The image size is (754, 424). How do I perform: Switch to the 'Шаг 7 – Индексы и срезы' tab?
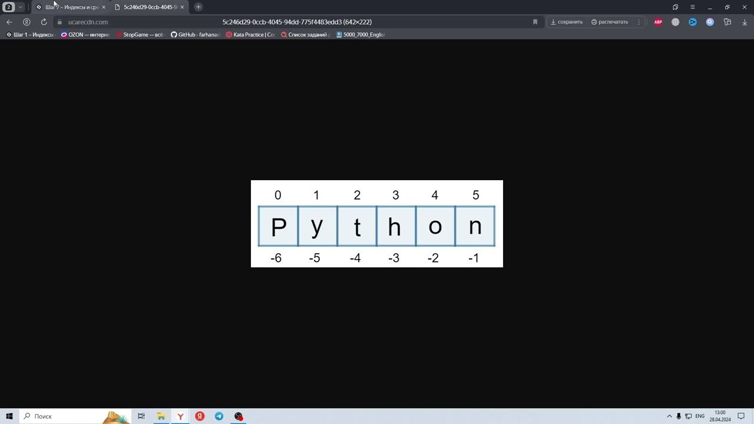pyautogui.click(x=70, y=7)
